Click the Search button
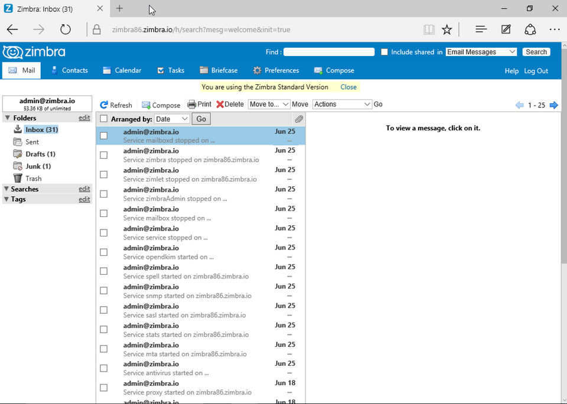Viewport: 567px width, 404px height. 536,52
